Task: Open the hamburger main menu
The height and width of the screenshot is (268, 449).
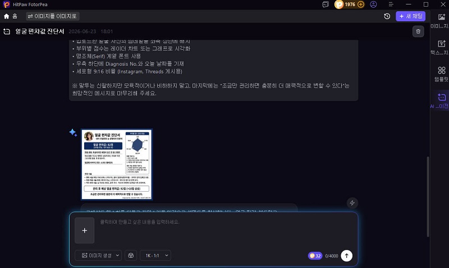Action: point(391,4)
